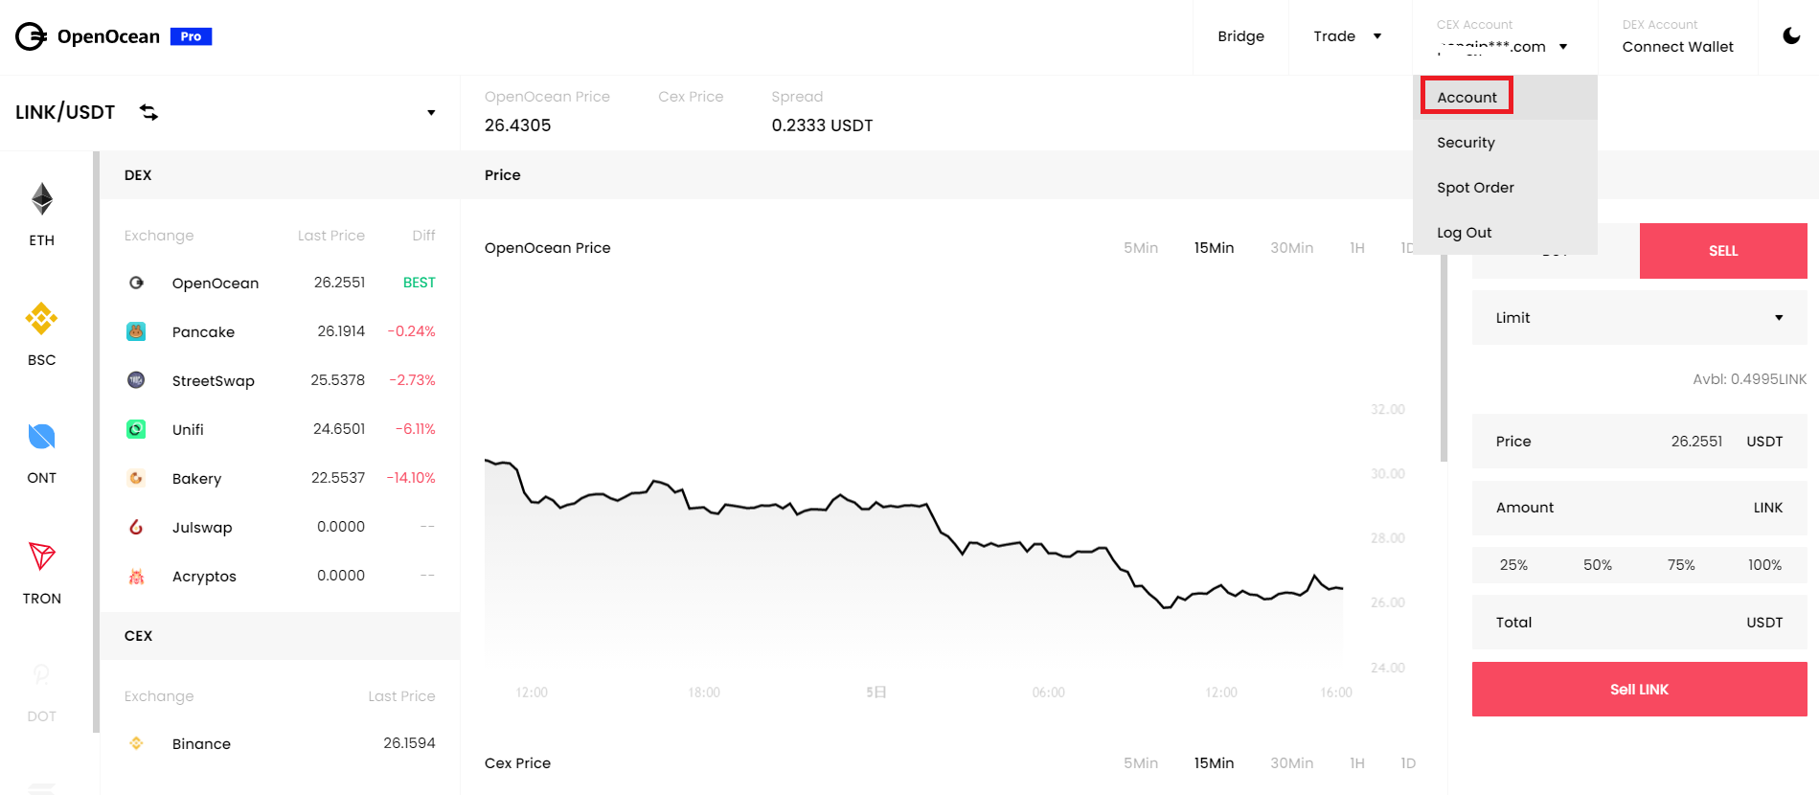Click the Bakery diff -14.10%
This screenshot has height=795, width=1819.
(x=411, y=478)
